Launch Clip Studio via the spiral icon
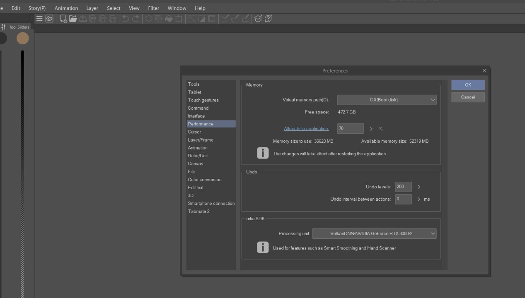525x298 pixels. pos(49,19)
